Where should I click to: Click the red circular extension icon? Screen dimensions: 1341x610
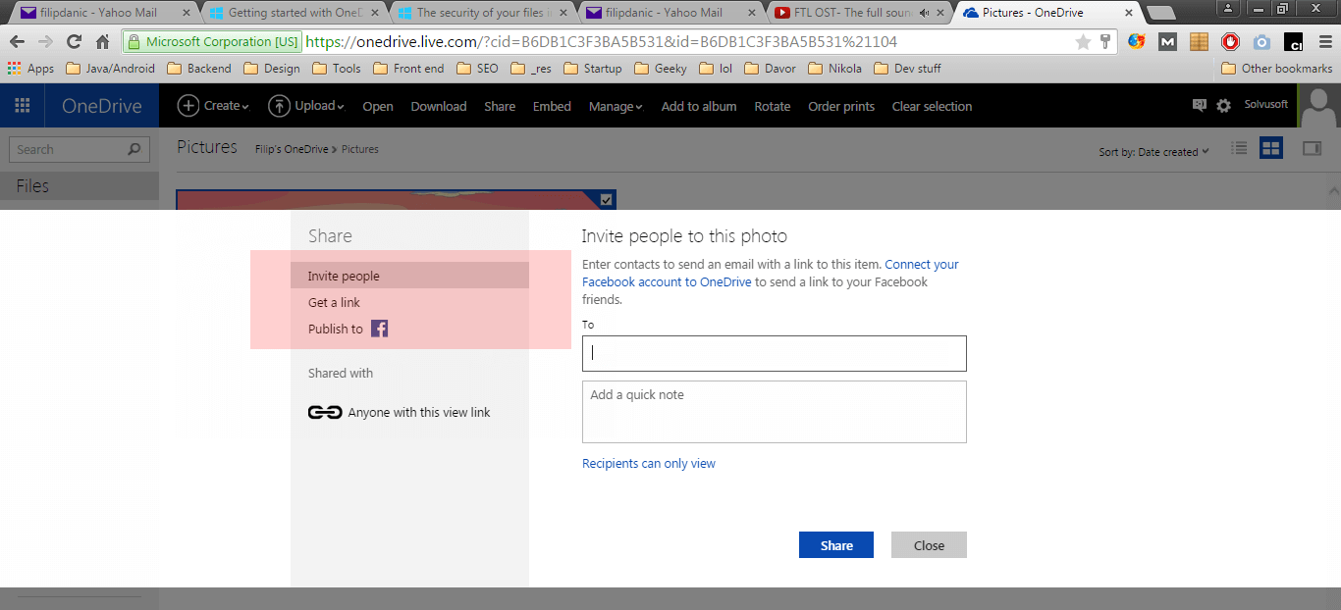tap(1230, 42)
